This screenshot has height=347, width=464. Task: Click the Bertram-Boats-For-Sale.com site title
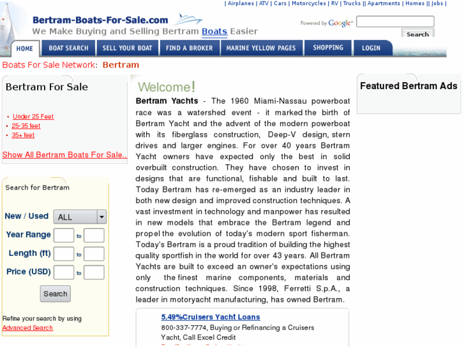(x=100, y=20)
